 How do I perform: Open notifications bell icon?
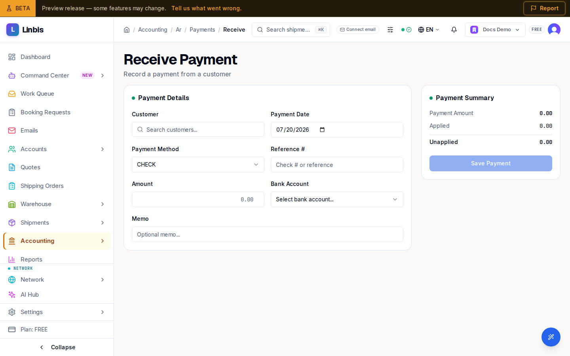coord(454,30)
